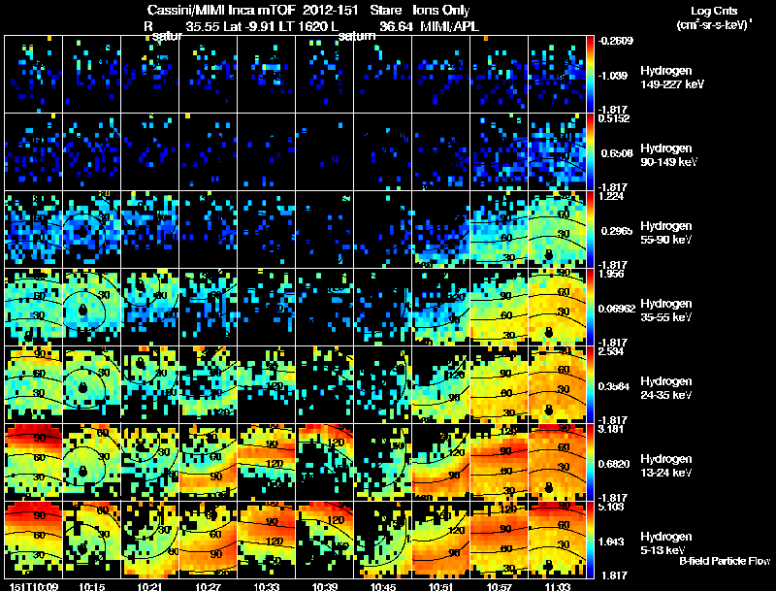
Task: Click the 10:33 time label
Action: coord(267,586)
